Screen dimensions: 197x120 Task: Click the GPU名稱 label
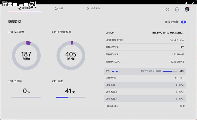pyautogui.click(x=110, y=33)
